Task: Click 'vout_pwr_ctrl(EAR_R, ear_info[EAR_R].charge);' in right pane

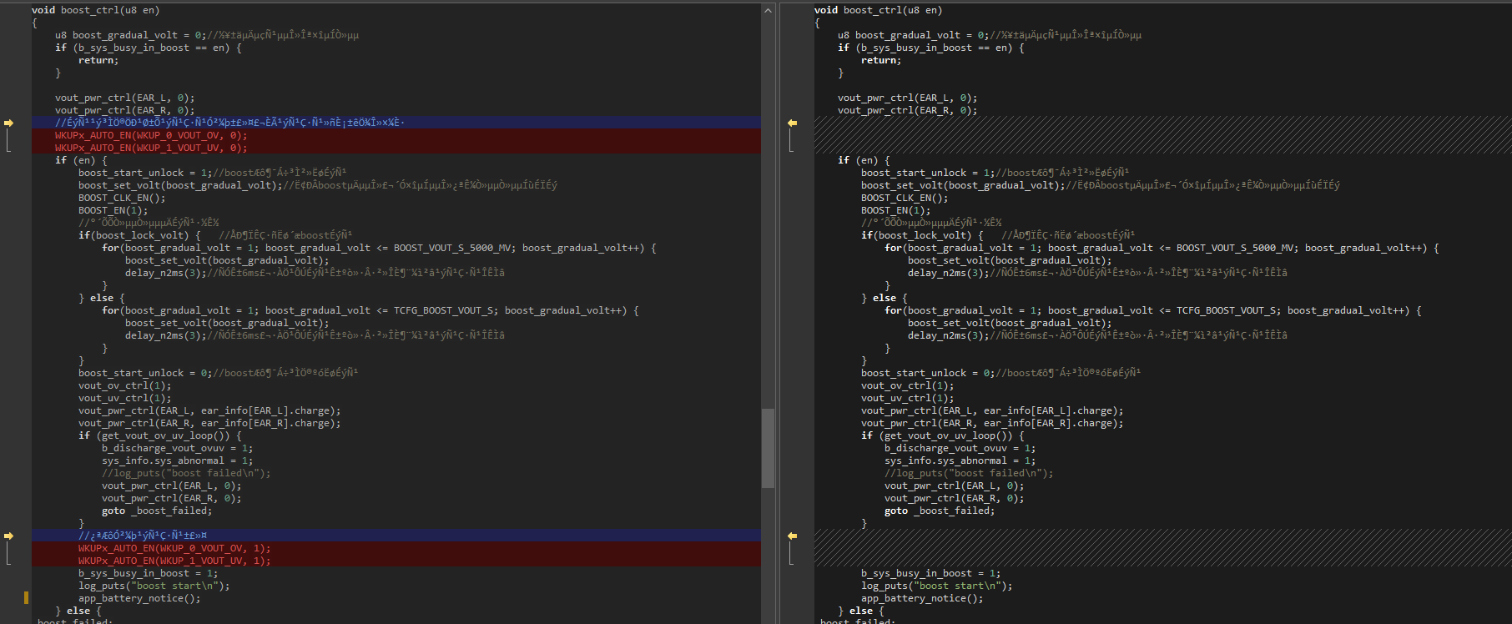Action: (x=992, y=423)
